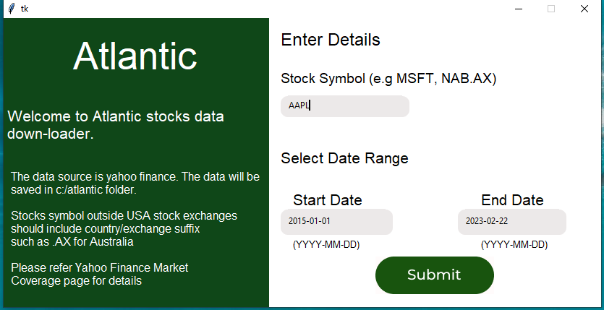The image size is (604, 310).
Task: Focus the Start Date input field
Action: coord(336,222)
